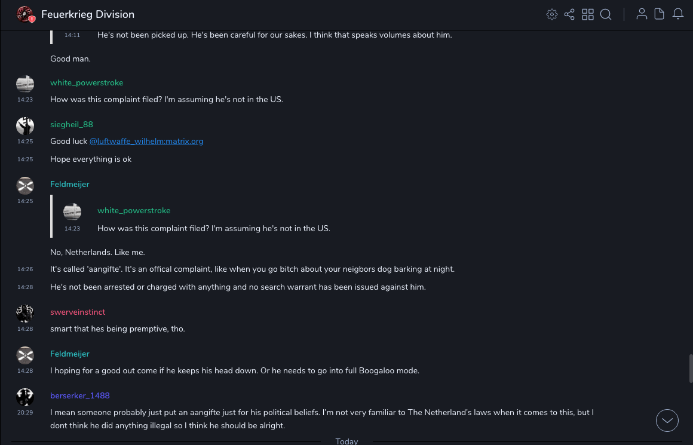This screenshot has width=693, height=445.
Task: Click the Feuerkrieg Division room title
Action: pyautogui.click(x=88, y=14)
